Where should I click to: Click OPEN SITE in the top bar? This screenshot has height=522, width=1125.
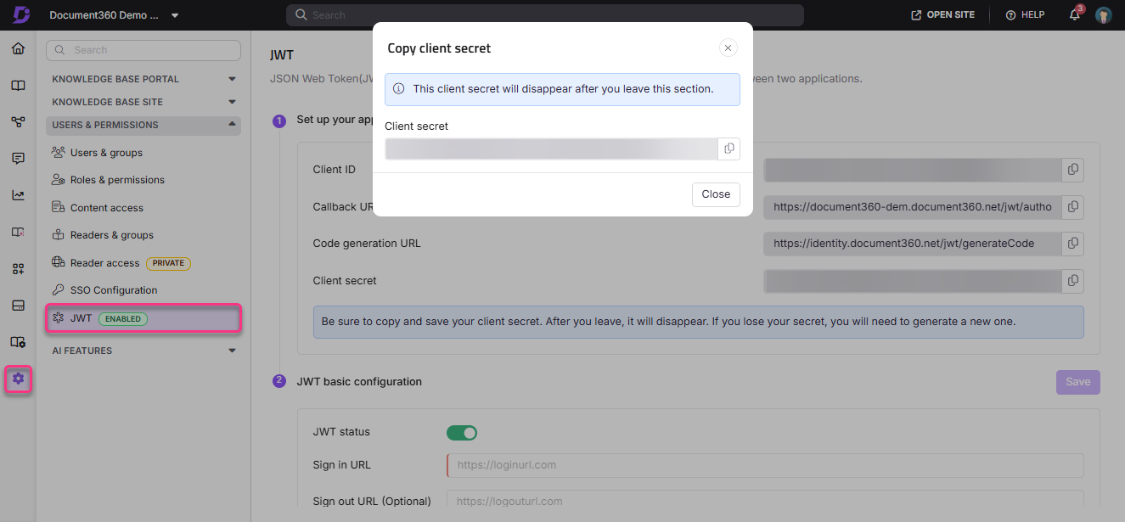tap(942, 14)
